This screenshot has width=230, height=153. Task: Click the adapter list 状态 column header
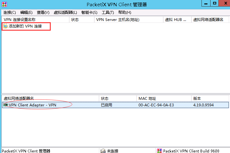coord(118,98)
